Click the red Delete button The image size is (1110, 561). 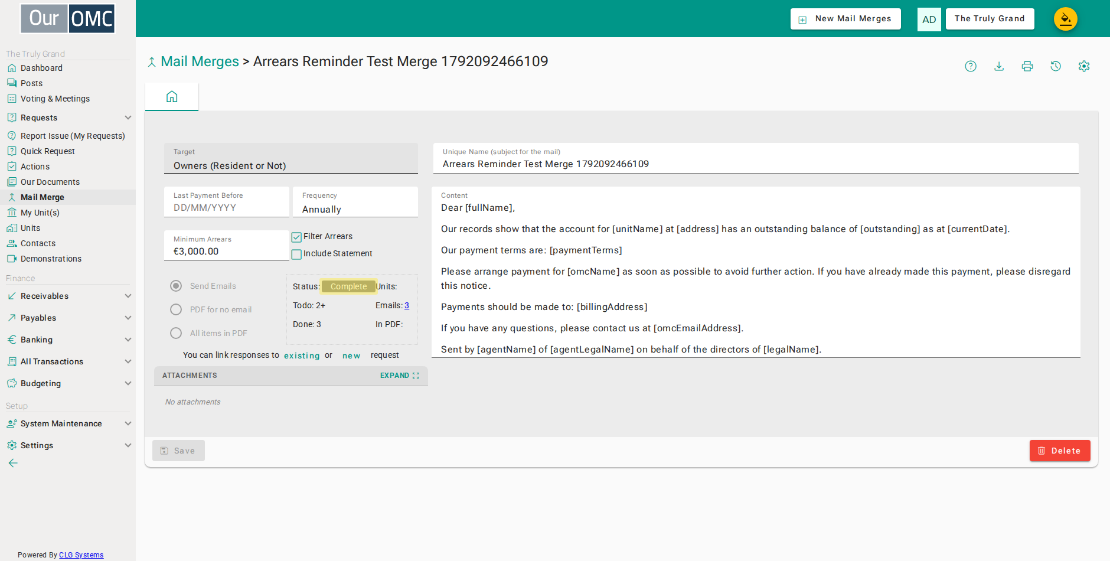(1060, 451)
